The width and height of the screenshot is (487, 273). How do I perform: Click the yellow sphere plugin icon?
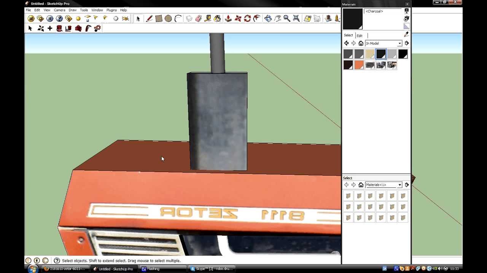(x=78, y=19)
